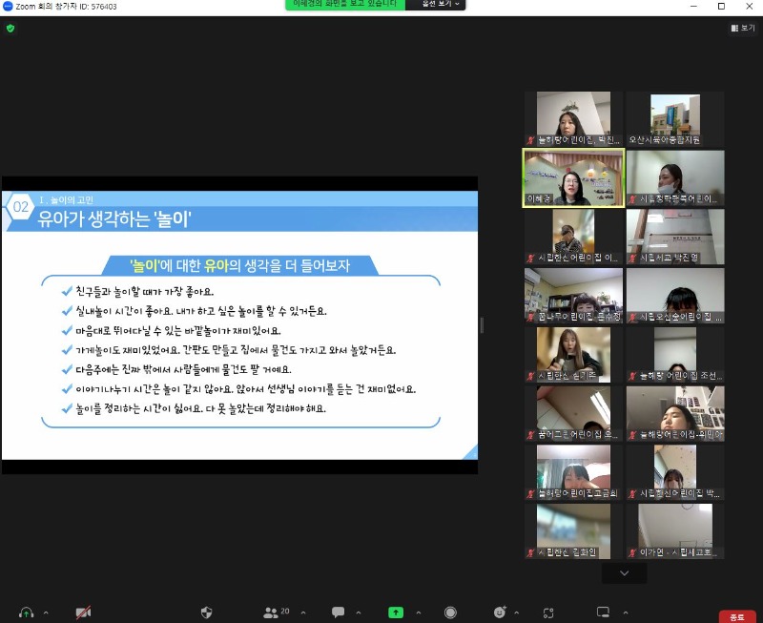Click the whiteboard icon in bottom toolbar

[x=603, y=612]
